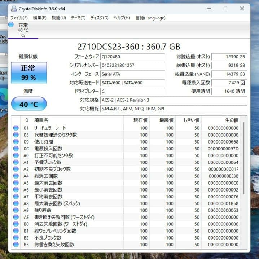Image resolution: width=259 pixels, height=259 pixels.
Task: Select the 残り寿命 attribute name
Action: 43,210
